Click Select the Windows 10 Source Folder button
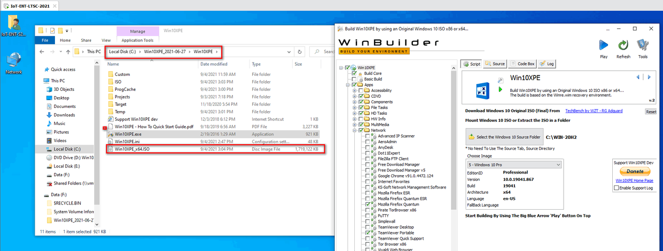663x251 pixels. tap(505, 137)
